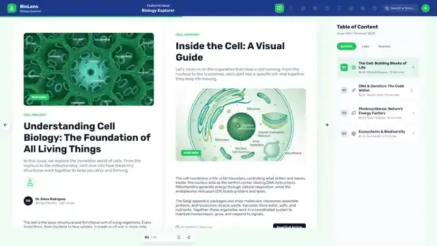This screenshot has height=246, width=437.
Task: Click the FEATURED badge on the organelle diagram
Action: pos(191,152)
